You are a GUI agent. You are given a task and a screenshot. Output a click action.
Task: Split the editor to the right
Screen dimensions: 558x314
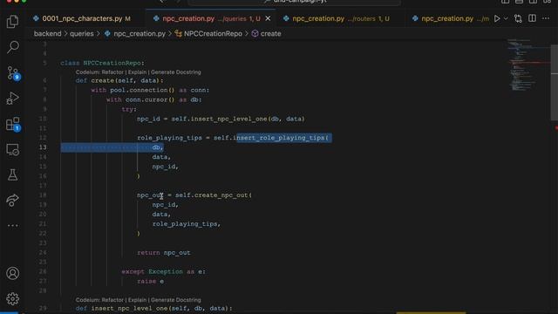[x=532, y=18]
